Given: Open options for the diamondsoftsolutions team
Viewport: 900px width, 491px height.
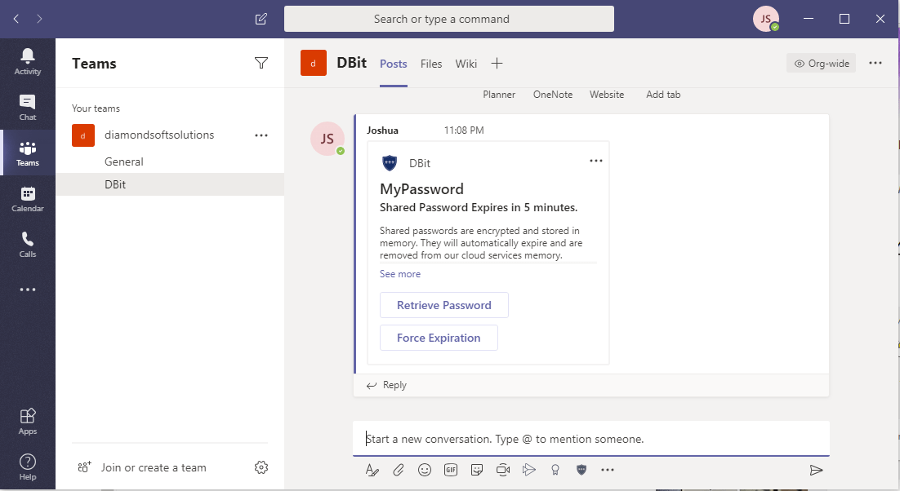Looking at the screenshot, I should click(x=261, y=135).
